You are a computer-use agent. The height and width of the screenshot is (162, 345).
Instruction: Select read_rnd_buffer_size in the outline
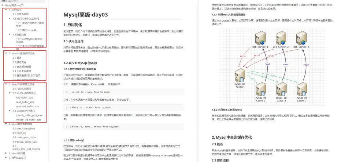point(27,106)
